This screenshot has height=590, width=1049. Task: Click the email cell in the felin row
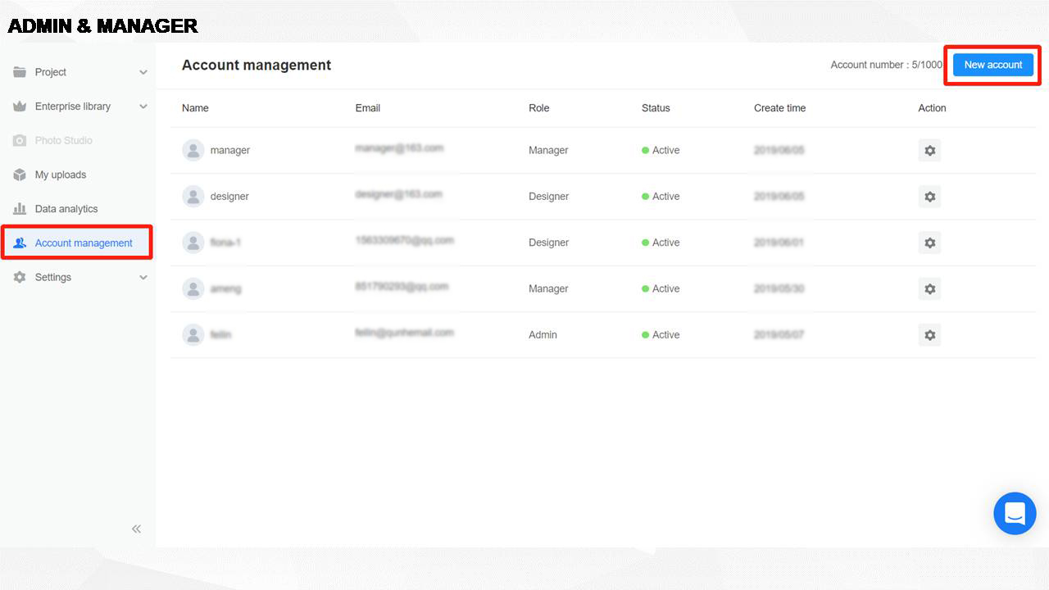click(404, 333)
